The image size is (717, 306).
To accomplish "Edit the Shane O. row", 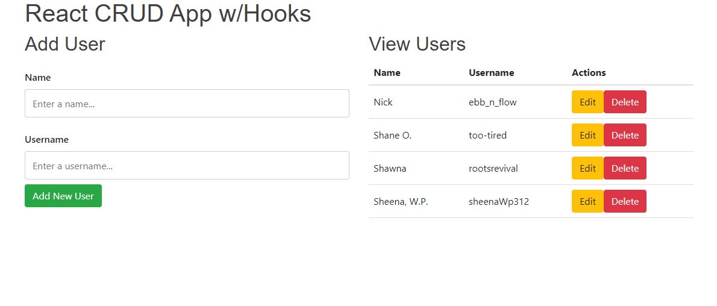I will (x=587, y=136).
